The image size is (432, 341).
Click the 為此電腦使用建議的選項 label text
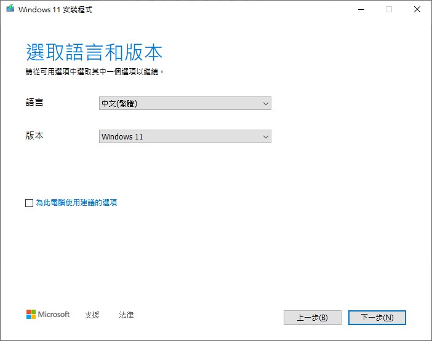coord(76,203)
